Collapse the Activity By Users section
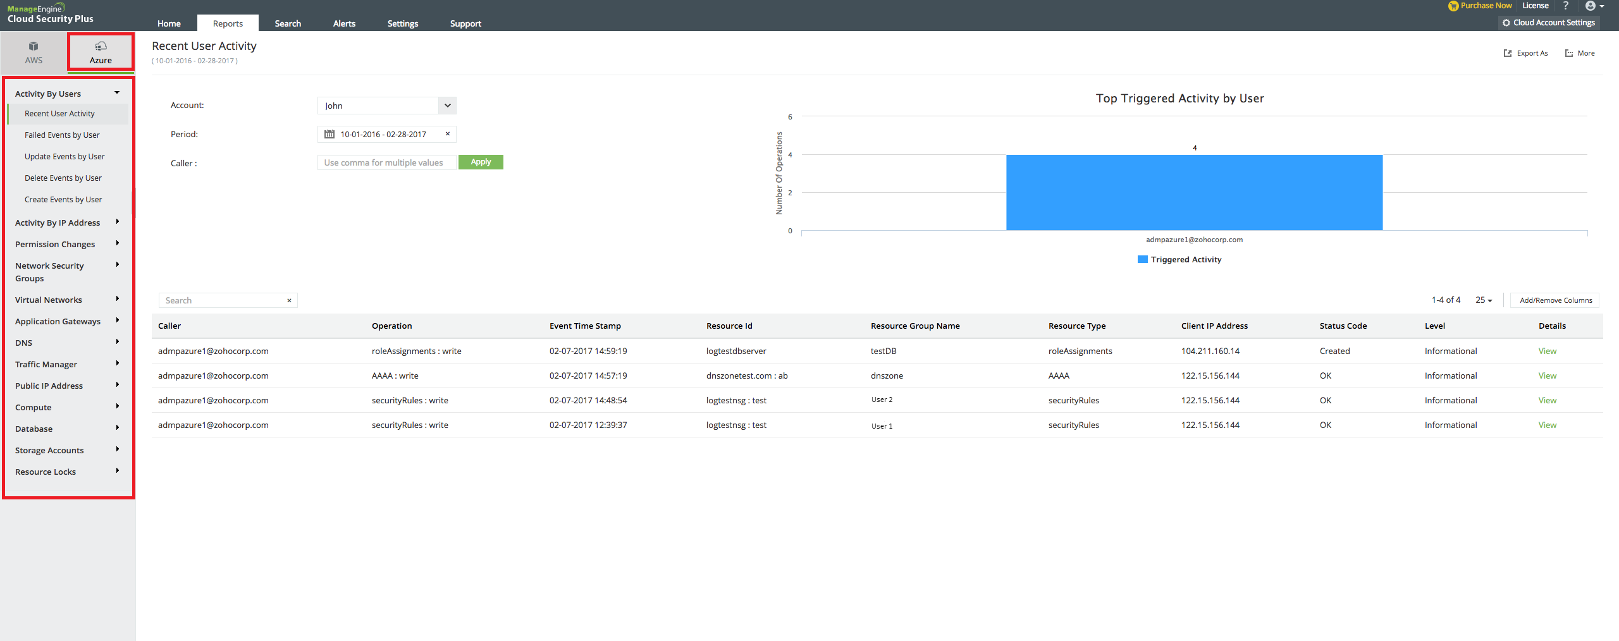Screen dimensions: 1619x641 pos(116,92)
